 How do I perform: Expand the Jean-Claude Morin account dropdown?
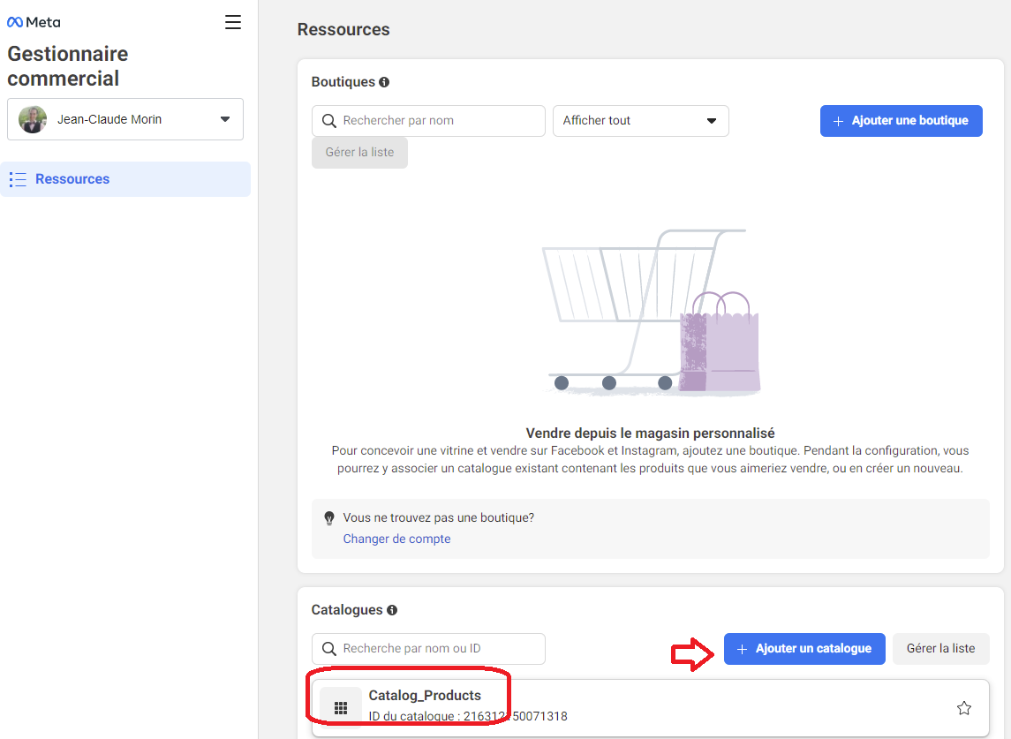[x=125, y=119]
